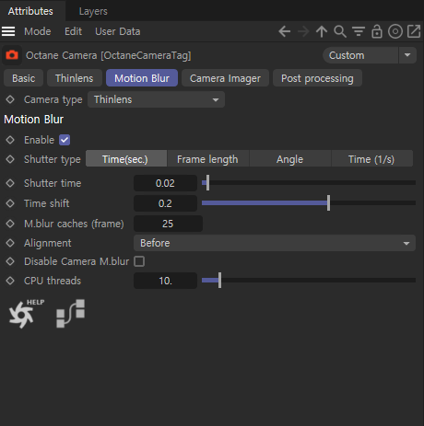Open the Custom preset dropdown
The width and height of the screenshot is (424, 426).
[x=360, y=55]
